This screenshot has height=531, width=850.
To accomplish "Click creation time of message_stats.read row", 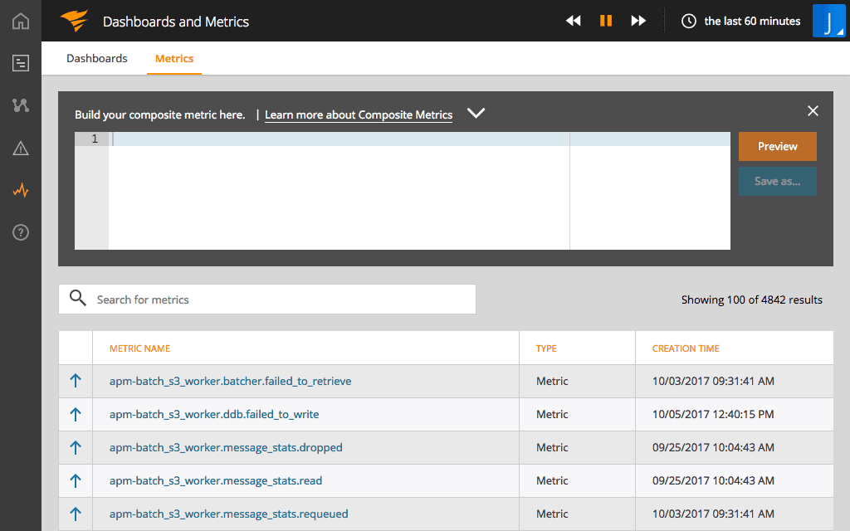I will point(713,480).
